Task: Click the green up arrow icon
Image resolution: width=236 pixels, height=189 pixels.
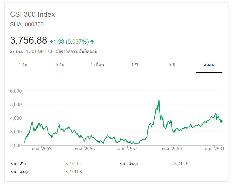Action: pyautogui.click(x=92, y=42)
